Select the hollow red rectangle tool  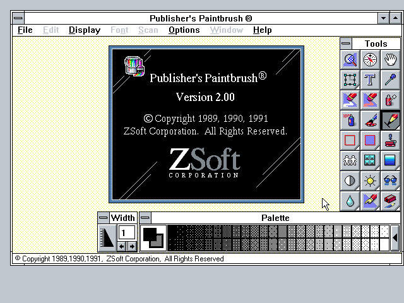click(x=350, y=140)
